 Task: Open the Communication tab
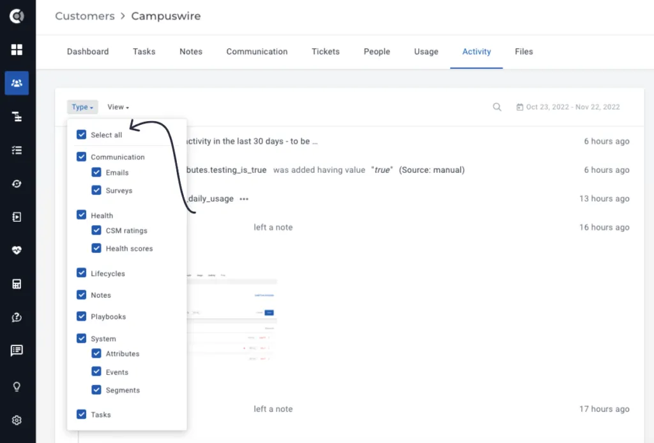tap(257, 52)
